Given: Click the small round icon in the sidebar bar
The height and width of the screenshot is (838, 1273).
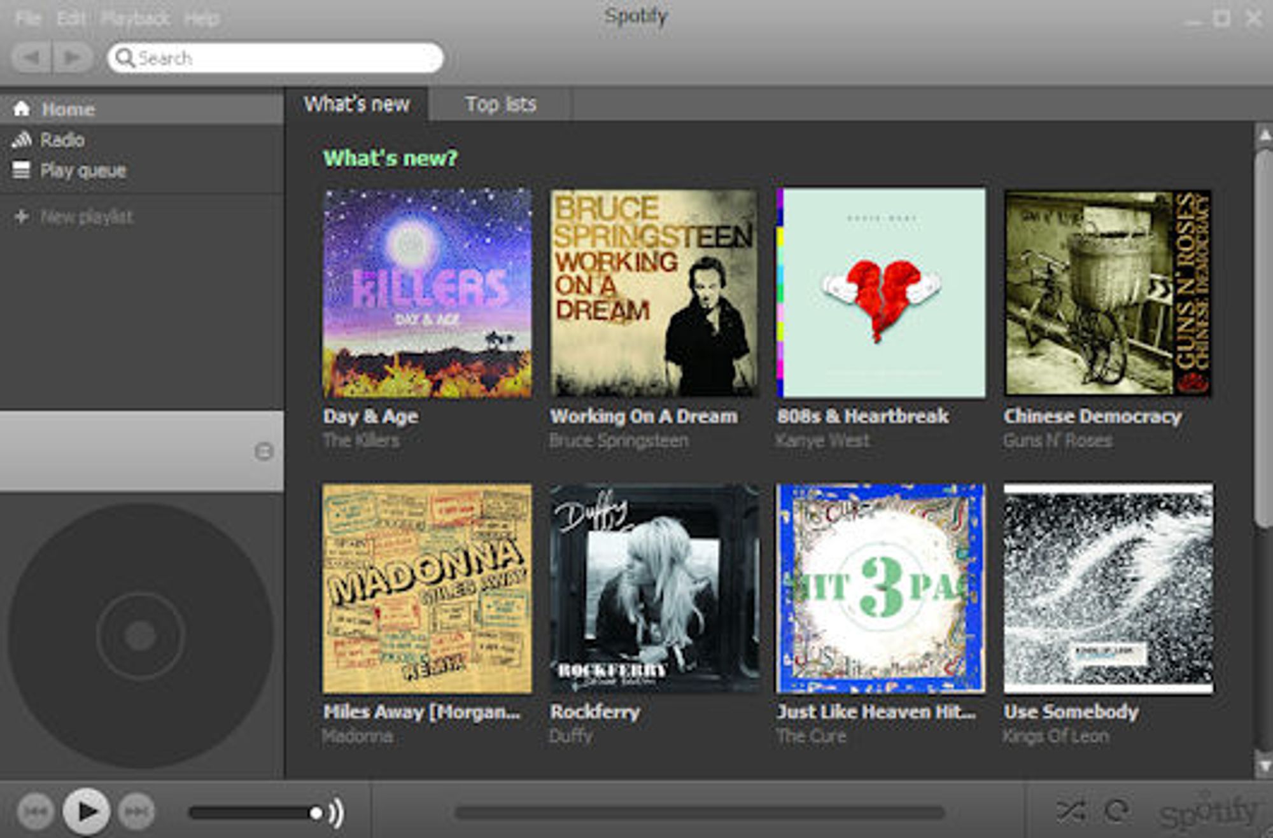Looking at the screenshot, I should [264, 451].
